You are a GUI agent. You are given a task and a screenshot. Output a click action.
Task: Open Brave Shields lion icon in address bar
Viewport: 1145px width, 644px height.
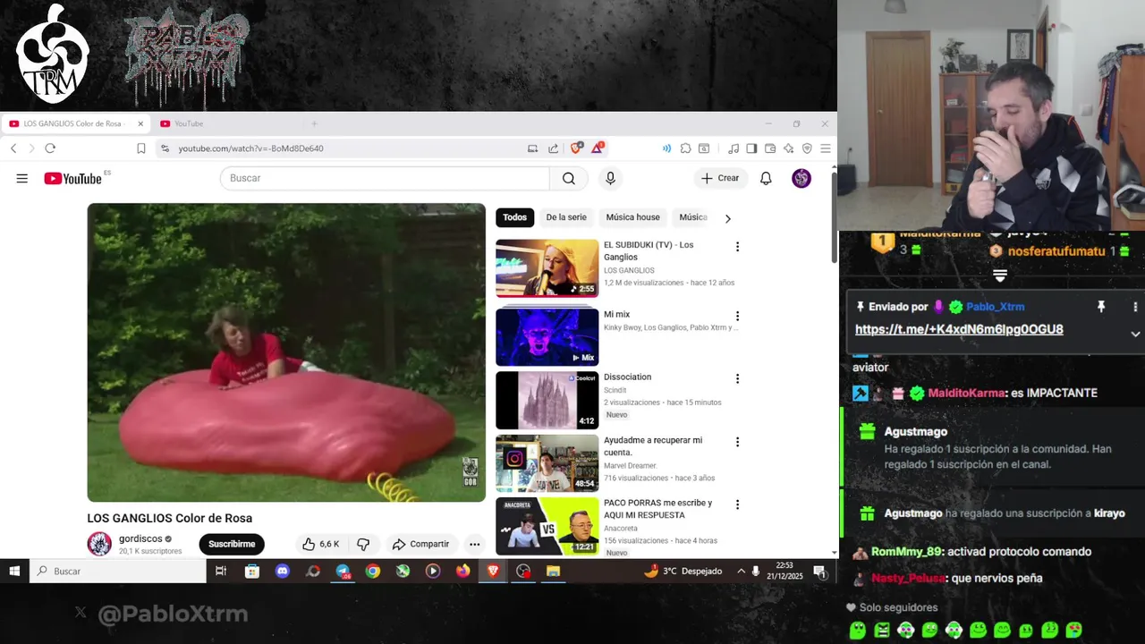[x=576, y=148]
